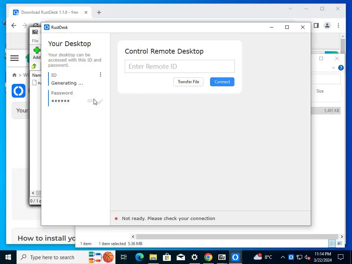Switch Explorer to details view icon

[x=332, y=243]
